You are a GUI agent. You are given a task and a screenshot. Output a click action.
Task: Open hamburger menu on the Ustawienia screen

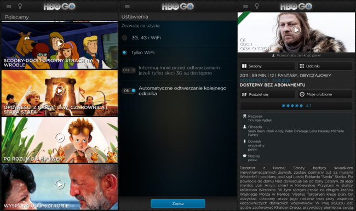pyautogui.click(x=127, y=7)
